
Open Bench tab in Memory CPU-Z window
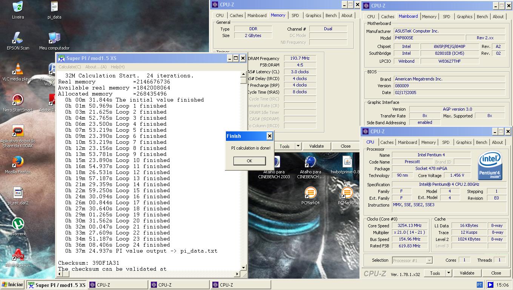331,15
